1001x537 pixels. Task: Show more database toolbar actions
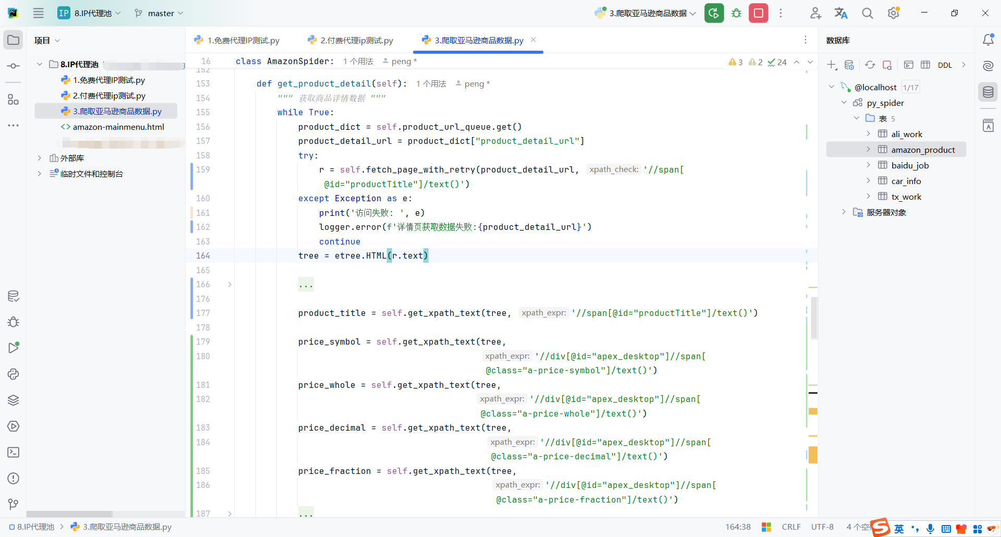(963, 65)
